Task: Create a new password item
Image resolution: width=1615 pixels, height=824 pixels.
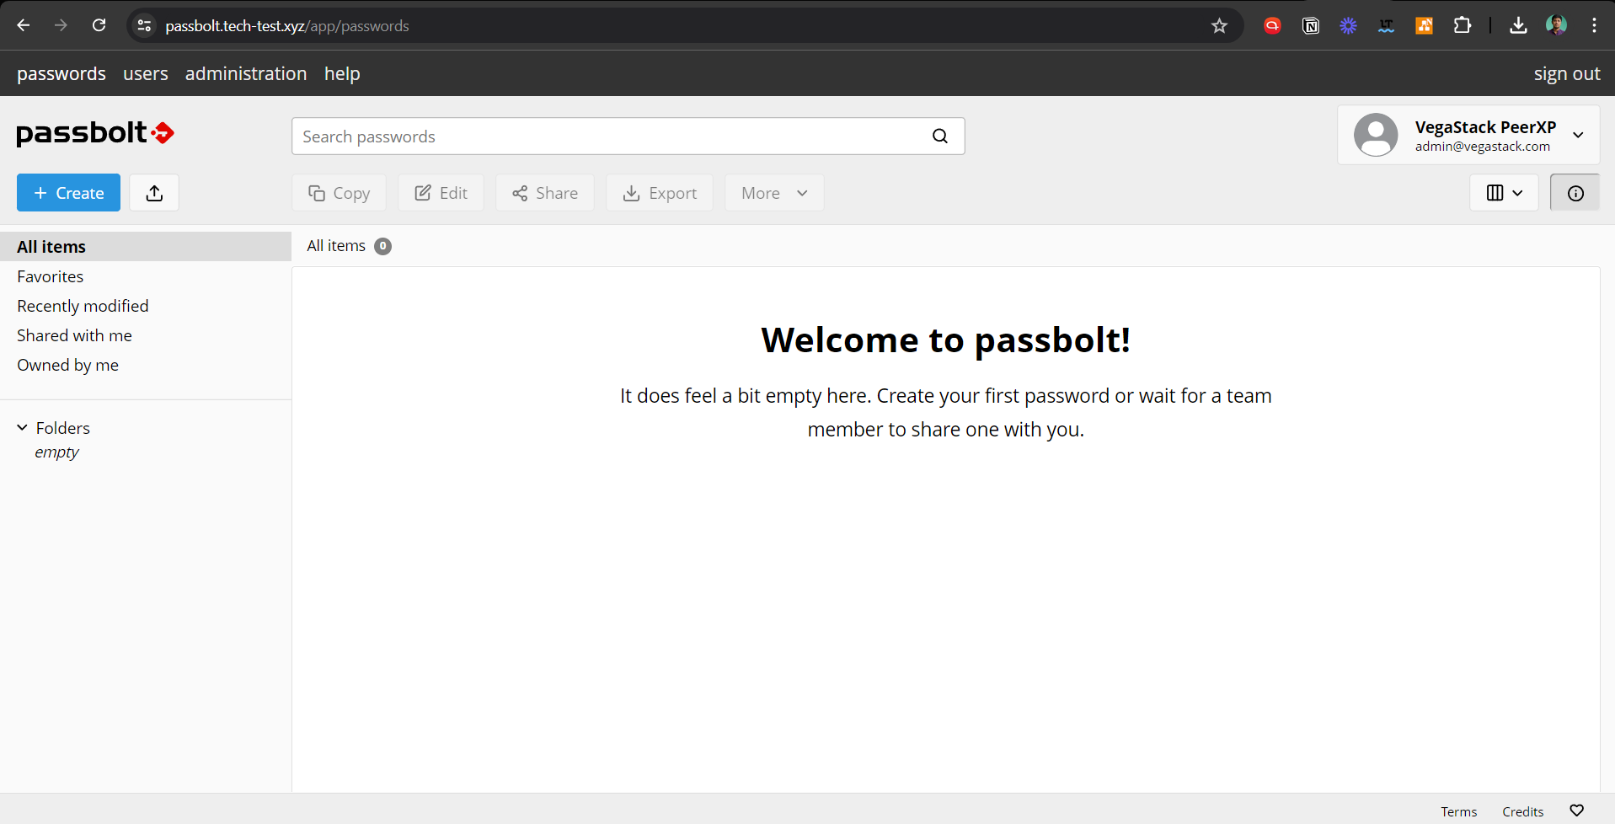Action: click(68, 193)
